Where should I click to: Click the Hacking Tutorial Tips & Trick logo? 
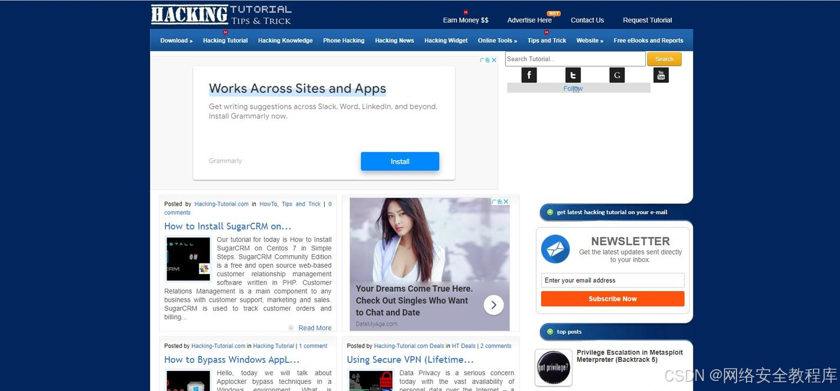[x=221, y=15]
